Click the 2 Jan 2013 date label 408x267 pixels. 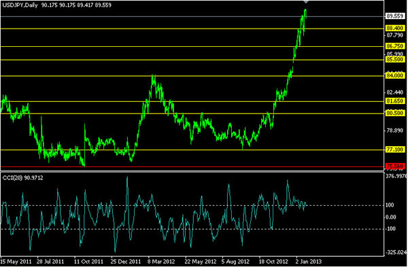click(309, 262)
